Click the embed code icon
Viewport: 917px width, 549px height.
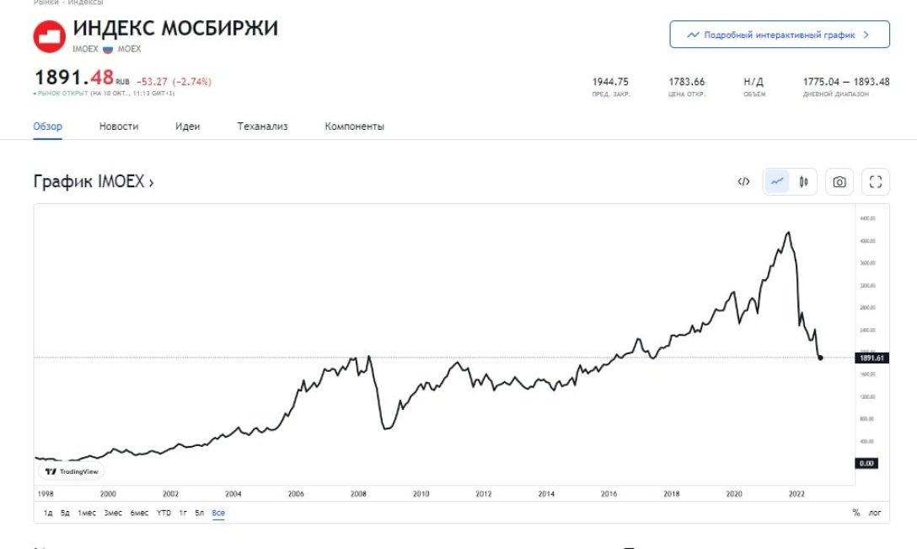[743, 181]
